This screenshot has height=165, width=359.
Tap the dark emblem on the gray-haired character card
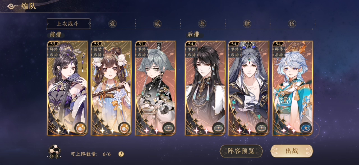(x=168, y=128)
